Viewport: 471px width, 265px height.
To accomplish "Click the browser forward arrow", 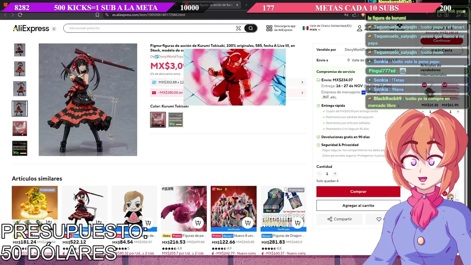I will point(13,15).
